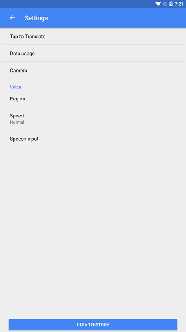The width and height of the screenshot is (186, 332).
Task: Tap the Settings title text
Action: pyautogui.click(x=36, y=18)
